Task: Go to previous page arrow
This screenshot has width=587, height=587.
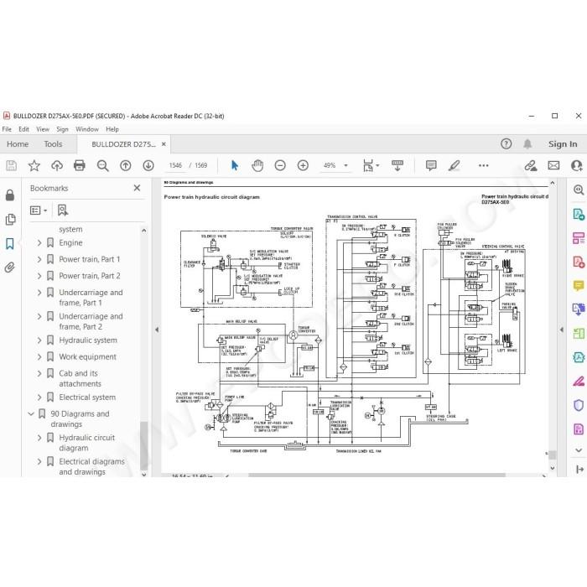Action: (x=126, y=165)
